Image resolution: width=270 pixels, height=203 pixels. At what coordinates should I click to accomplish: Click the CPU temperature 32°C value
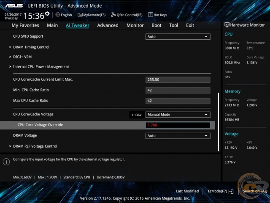click(250, 48)
